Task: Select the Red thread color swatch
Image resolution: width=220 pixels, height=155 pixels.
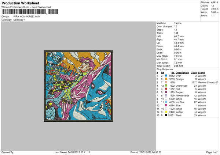Action: click(x=166, y=89)
